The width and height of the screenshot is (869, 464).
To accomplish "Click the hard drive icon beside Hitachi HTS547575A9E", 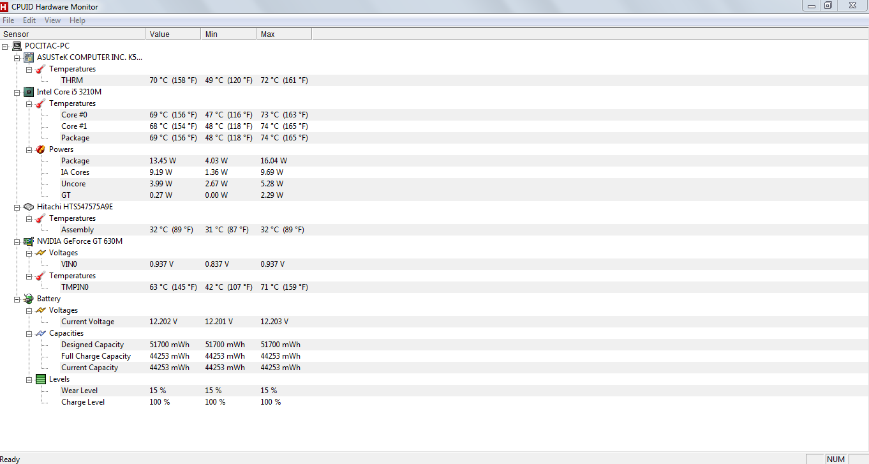I will point(29,207).
